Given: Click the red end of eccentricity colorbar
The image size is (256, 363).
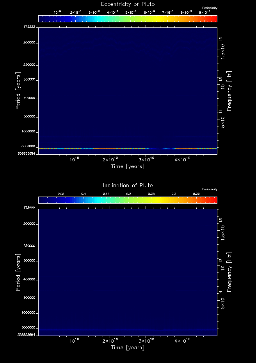Looking at the screenshot, I should coord(214,19).
